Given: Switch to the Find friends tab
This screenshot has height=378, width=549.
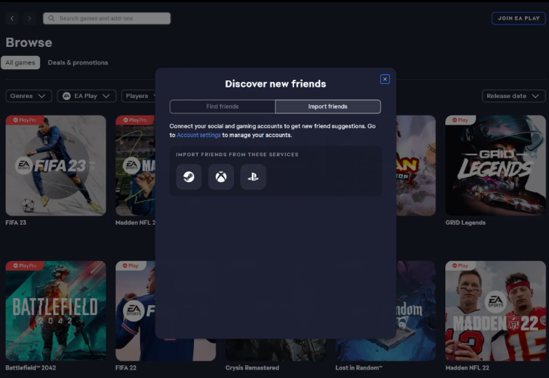Looking at the screenshot, I should click(x=223, y=106).
